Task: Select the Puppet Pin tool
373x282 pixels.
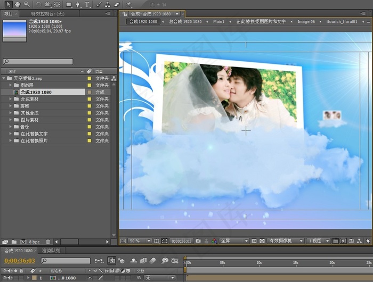Action: pos(129,4)
